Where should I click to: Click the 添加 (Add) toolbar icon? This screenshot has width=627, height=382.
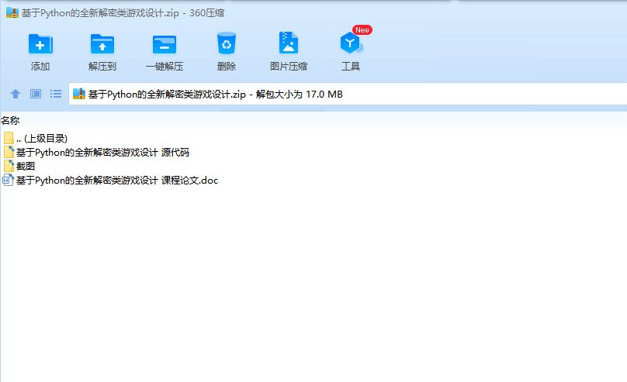pos(40,43)
